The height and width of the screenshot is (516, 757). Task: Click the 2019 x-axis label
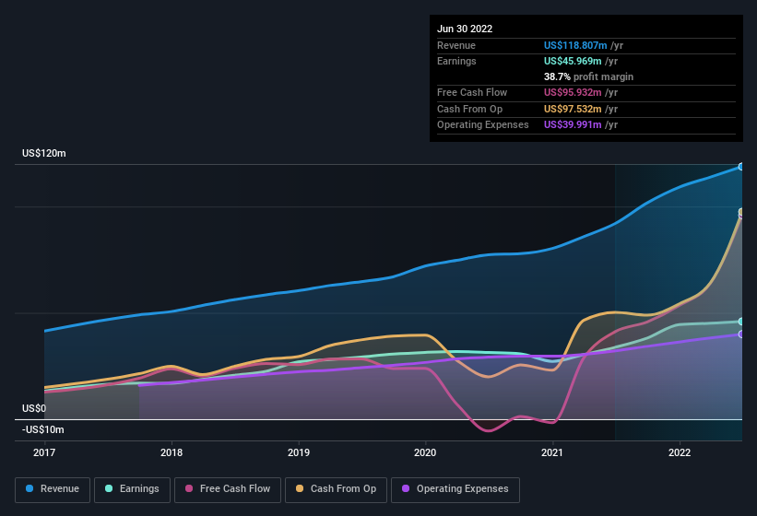click(x=299, y=452)
